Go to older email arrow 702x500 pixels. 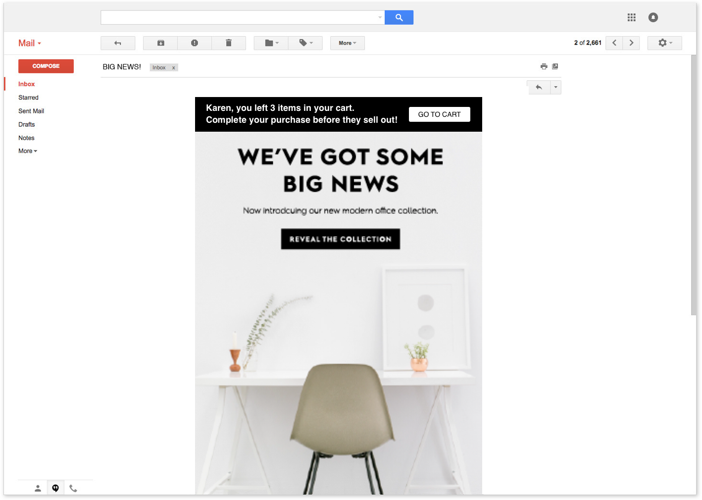coord(631,43)
